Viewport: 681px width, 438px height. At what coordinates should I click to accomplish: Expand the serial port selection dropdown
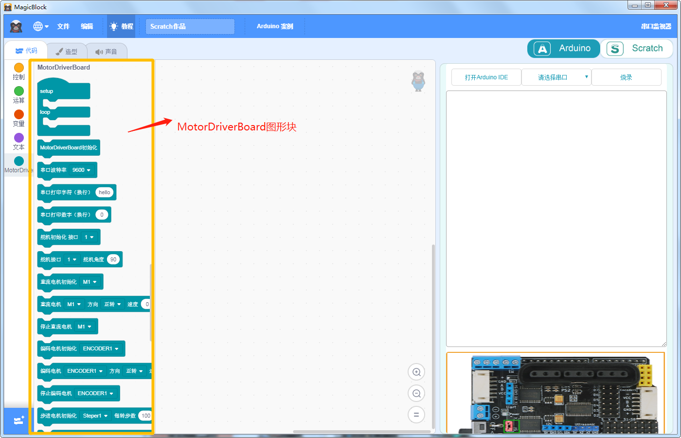tap(556, 77)
